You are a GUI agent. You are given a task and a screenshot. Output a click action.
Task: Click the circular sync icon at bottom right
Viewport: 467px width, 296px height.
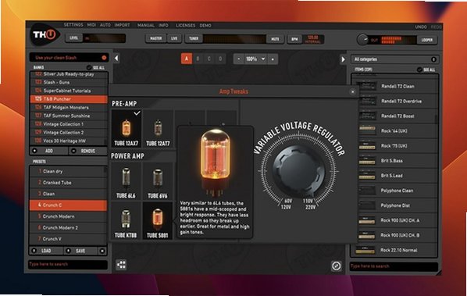click(337, 266)
